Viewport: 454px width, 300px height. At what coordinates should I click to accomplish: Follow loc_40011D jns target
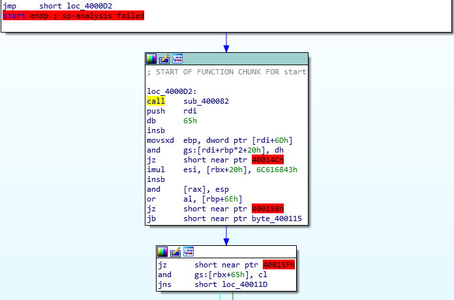245,284
